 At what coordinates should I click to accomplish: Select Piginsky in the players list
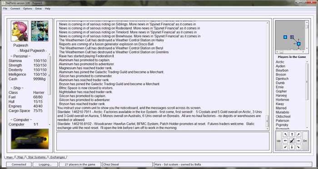(x=282, y=125)
